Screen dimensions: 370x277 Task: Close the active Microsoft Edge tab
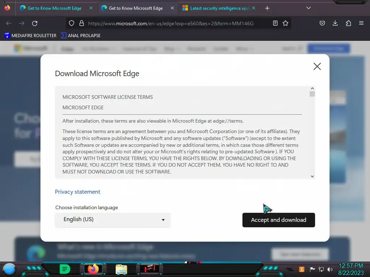(x=172, y=8)
